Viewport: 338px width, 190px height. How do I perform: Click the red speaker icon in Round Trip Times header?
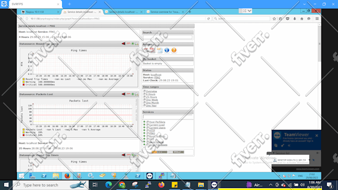pyautogui.click(x=123, y=44)
